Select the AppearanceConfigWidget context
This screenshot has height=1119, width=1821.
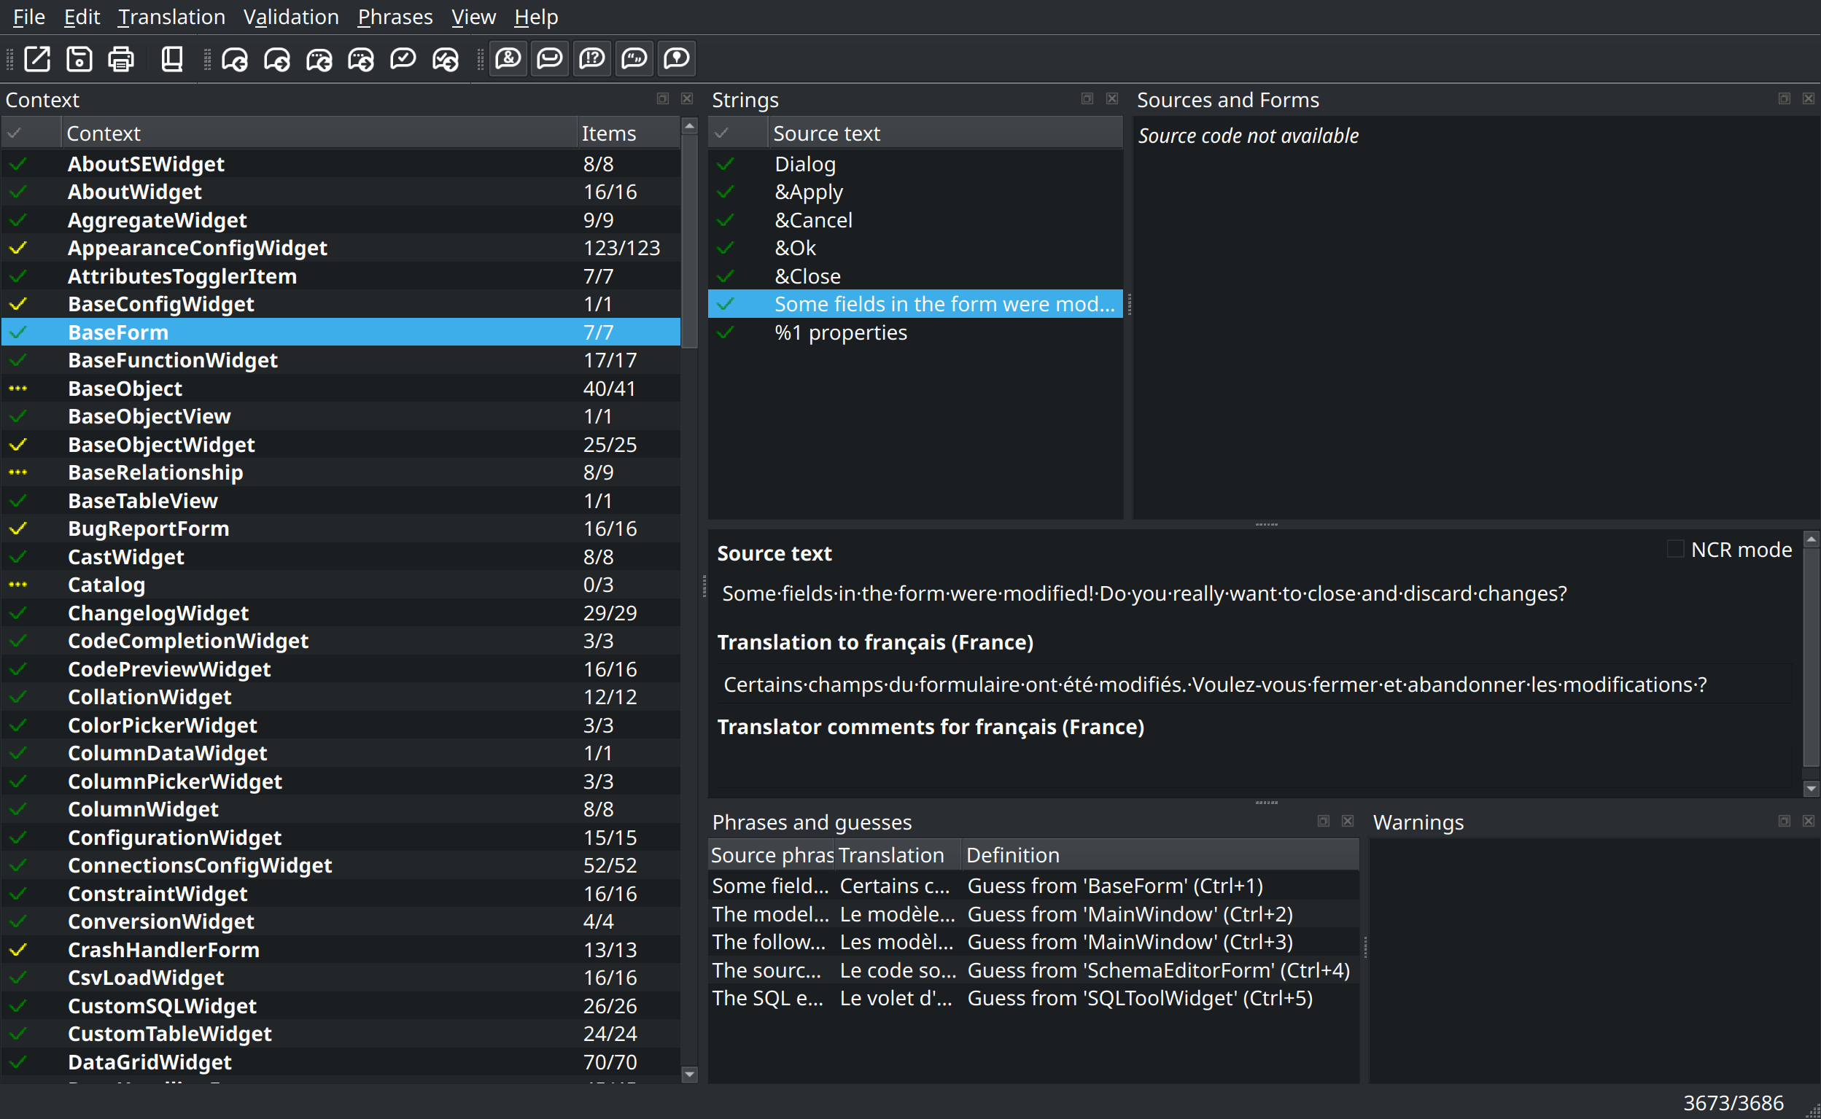341,248
